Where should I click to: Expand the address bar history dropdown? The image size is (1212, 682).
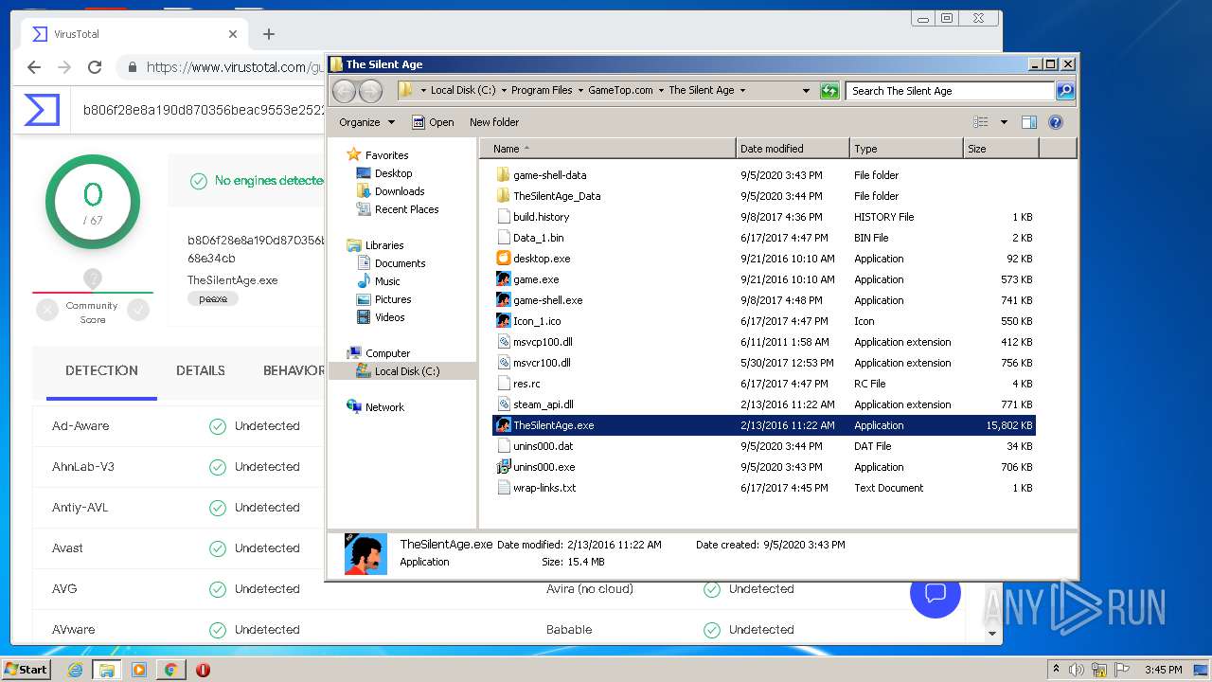806,91
